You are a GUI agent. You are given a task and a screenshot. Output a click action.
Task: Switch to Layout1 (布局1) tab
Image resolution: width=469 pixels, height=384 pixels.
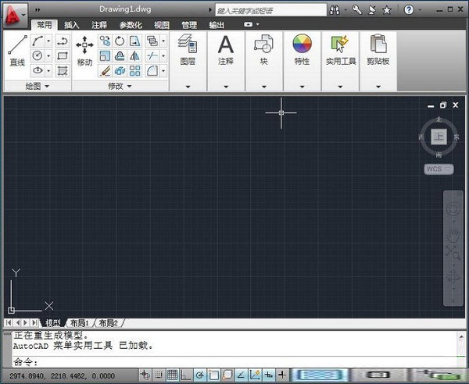click(x=78, y=322)
